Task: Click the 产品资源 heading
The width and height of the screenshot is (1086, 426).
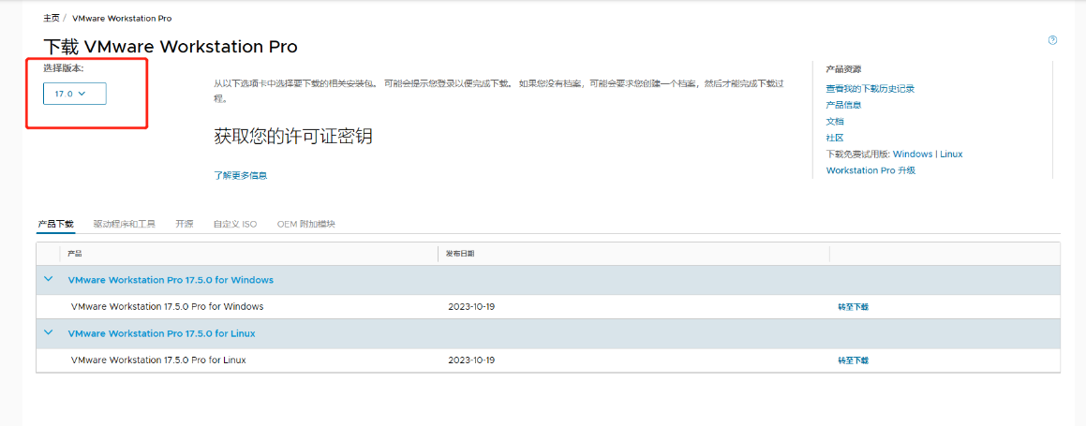Action: coord(843,69)
